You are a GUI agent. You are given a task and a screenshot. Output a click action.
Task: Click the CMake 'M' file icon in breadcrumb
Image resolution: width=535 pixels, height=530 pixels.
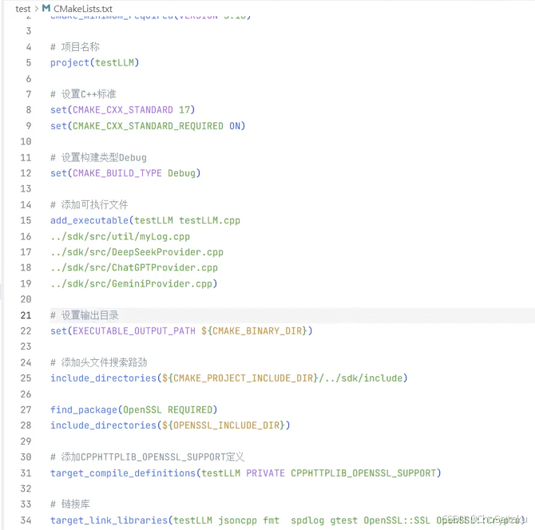point(46,8)
